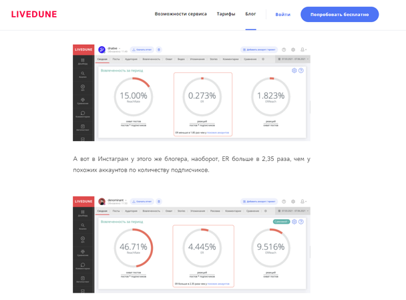This screenshot has height=300, width=406.
Task: Open the Блог section
Action: [x=250, y=14]
